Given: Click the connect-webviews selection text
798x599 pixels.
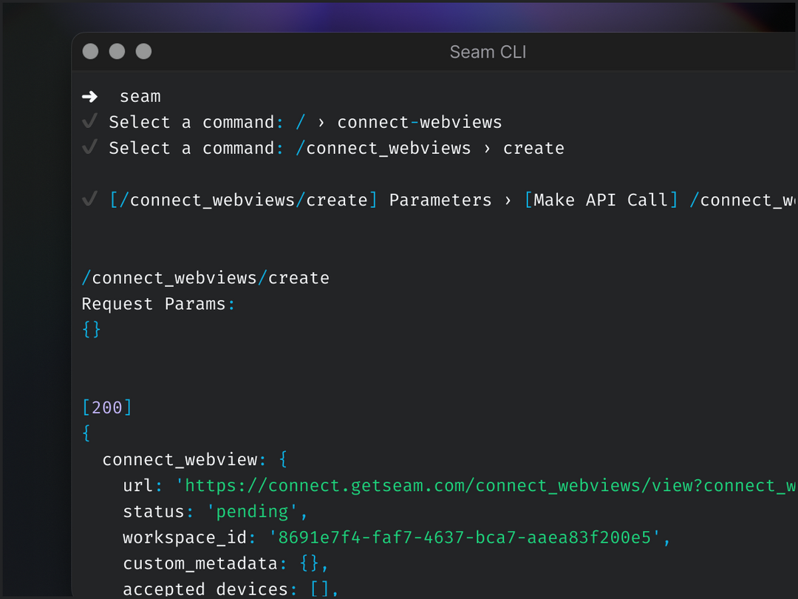Looking at the screenshot, I should 420,122.
